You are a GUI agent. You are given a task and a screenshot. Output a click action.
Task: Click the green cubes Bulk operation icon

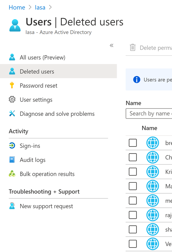click(12, 174)
